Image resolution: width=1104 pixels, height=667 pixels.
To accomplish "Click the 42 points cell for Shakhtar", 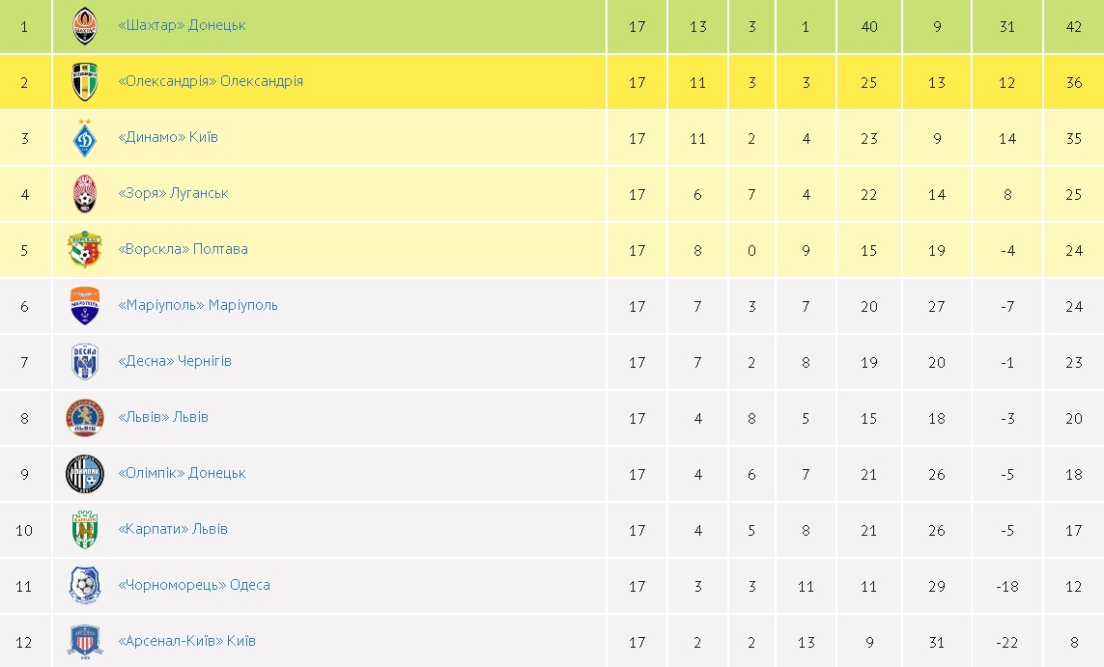I will (1073, 27).
